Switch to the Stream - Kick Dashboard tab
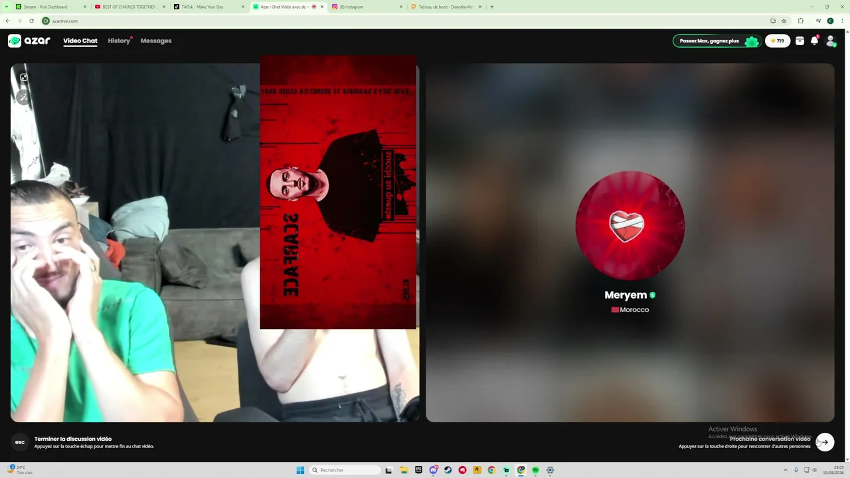Viewport: 850px width, 478px height. click(50, 7)
